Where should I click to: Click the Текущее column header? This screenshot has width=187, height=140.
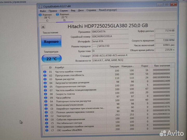coord(114,66)
